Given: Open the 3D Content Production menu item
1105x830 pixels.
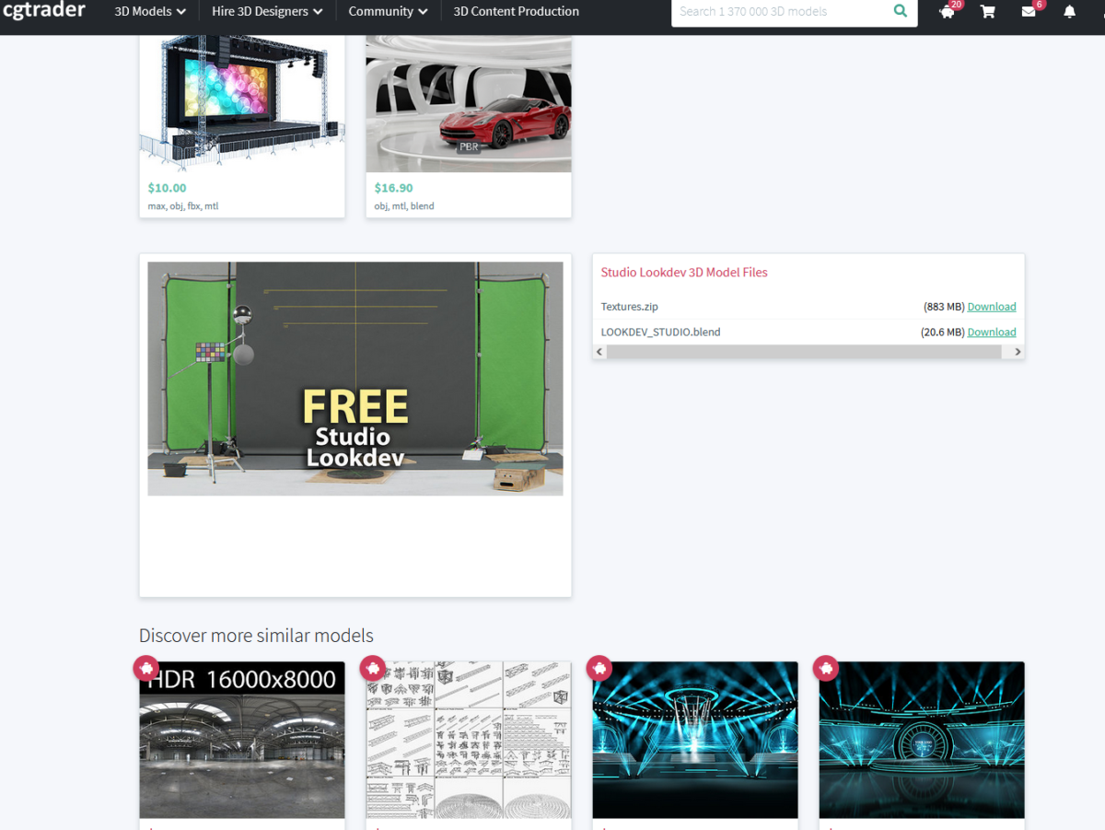Looking at the screenshot, I should 516,12.
